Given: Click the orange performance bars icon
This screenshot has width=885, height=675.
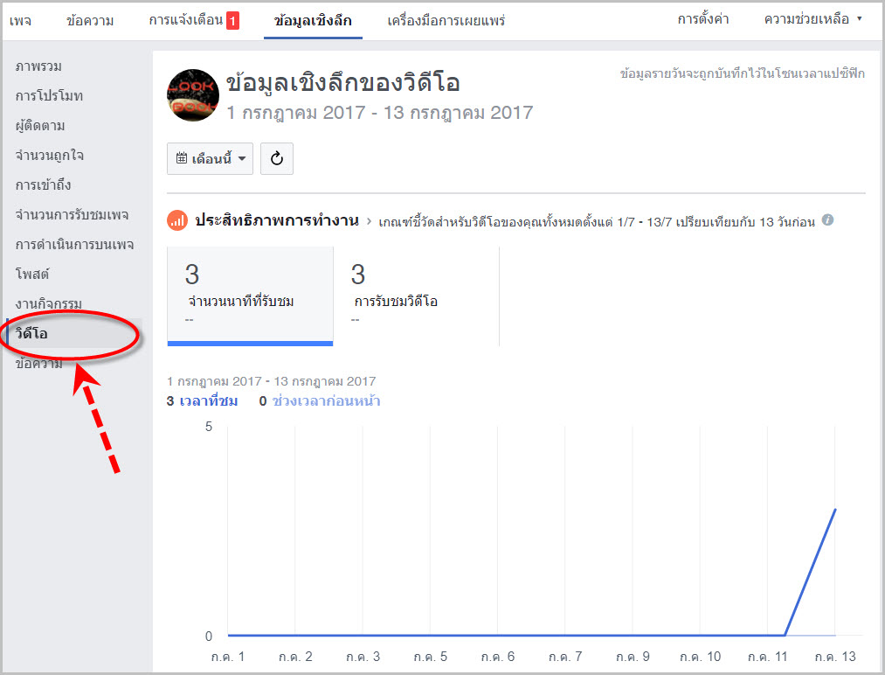Looking at the screenshot, I should pyautogui.click(x=177, y=220).
